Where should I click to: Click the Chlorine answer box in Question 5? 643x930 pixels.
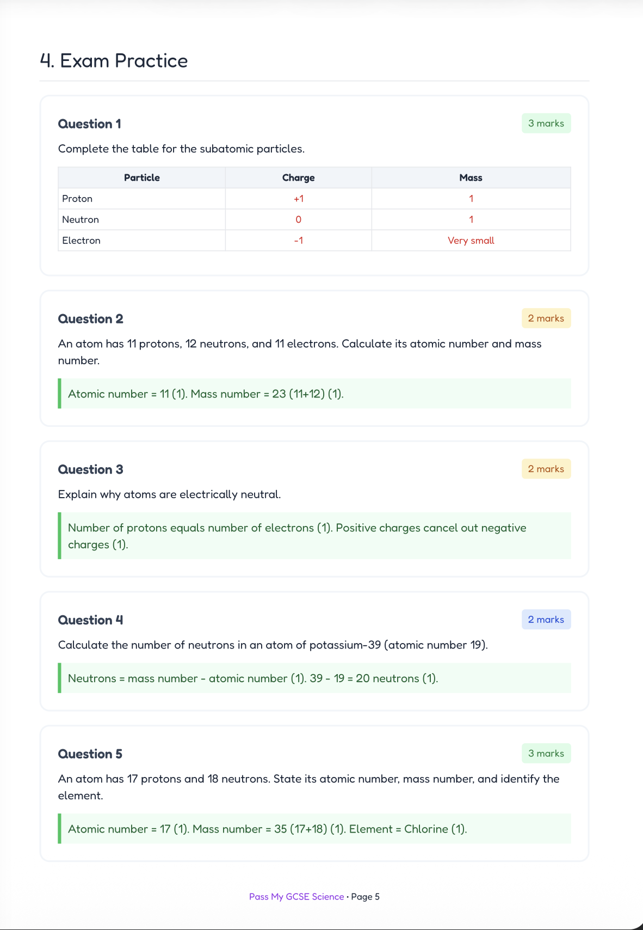click(x=314, y=829)
